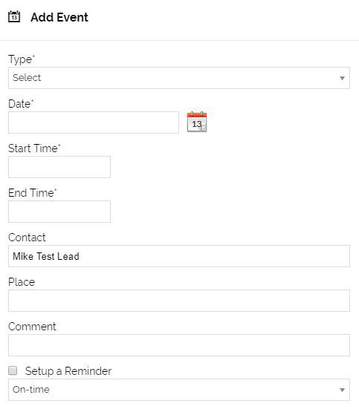Select the Contact field with Mike Test Lead

pyautogui.click(x=179, y=256)
